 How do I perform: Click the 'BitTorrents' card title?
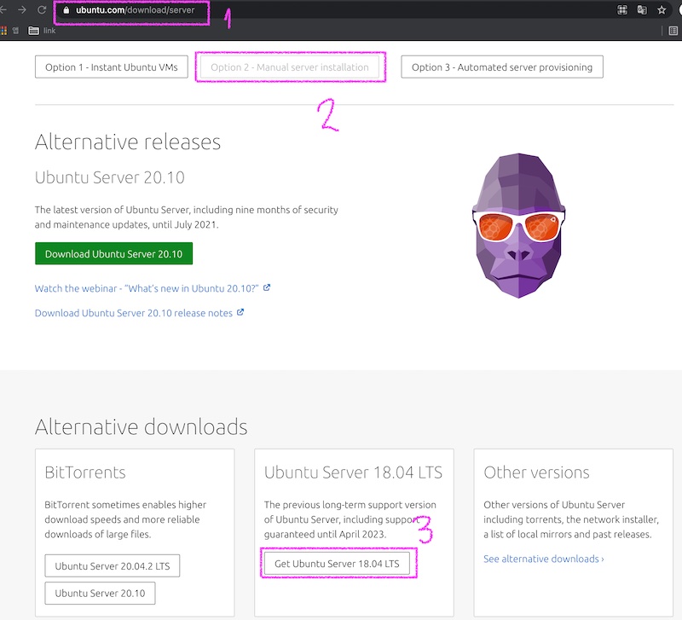pos(85,472)
